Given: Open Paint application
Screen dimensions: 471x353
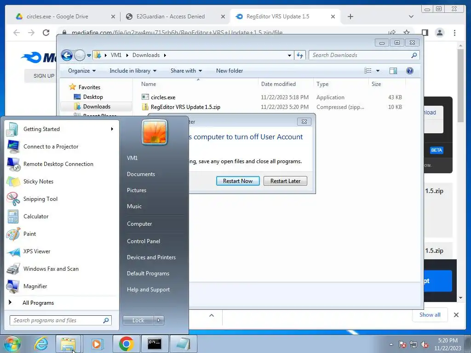Looking at the screenshot, I should [x=62, y=234].
